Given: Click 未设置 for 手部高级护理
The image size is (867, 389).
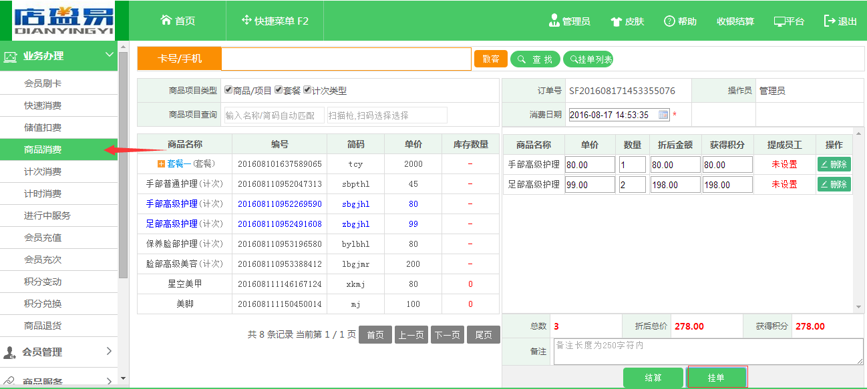Looking at the screenshot, I should pyautogui.click(x=785, y=164).
